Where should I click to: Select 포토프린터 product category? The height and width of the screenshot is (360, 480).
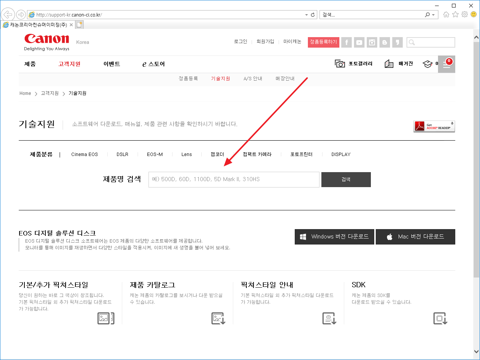(x=301, y=154)
